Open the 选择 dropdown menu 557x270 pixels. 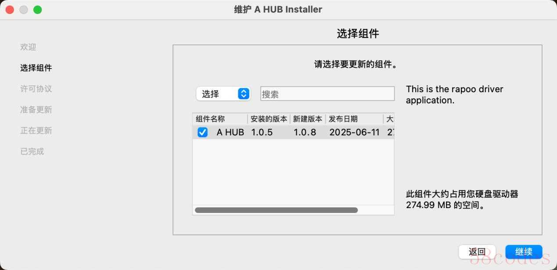(x=223, y=94)
